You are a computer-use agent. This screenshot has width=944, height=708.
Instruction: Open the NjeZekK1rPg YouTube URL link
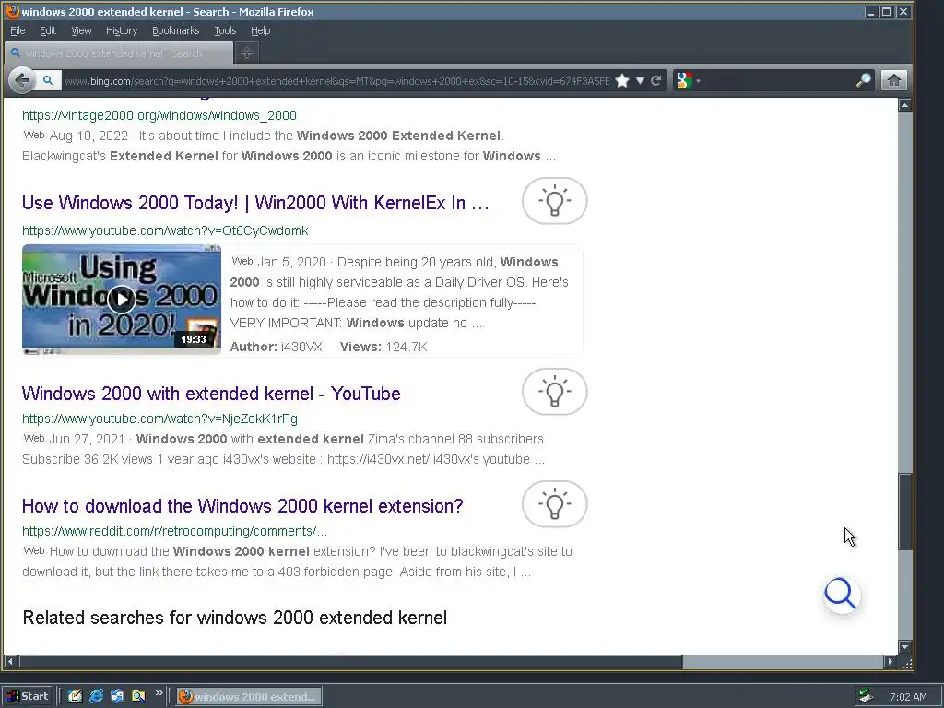(159, 419)
